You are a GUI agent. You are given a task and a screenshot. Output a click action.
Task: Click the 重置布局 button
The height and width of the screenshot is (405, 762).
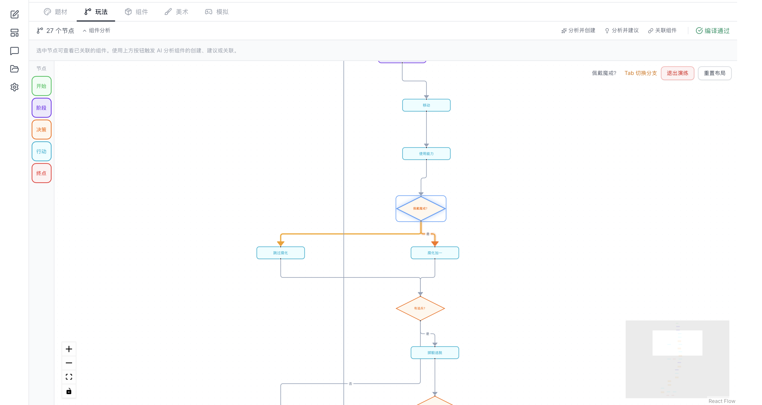715,73
